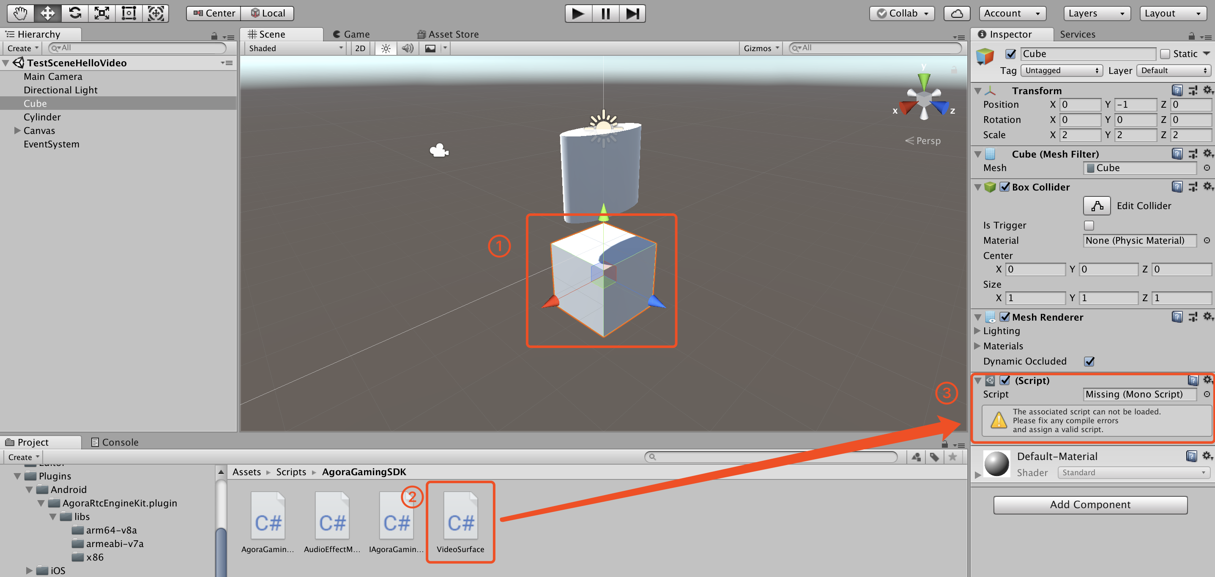Open the cloud services button
The image size is (1215, 577).
957,13
